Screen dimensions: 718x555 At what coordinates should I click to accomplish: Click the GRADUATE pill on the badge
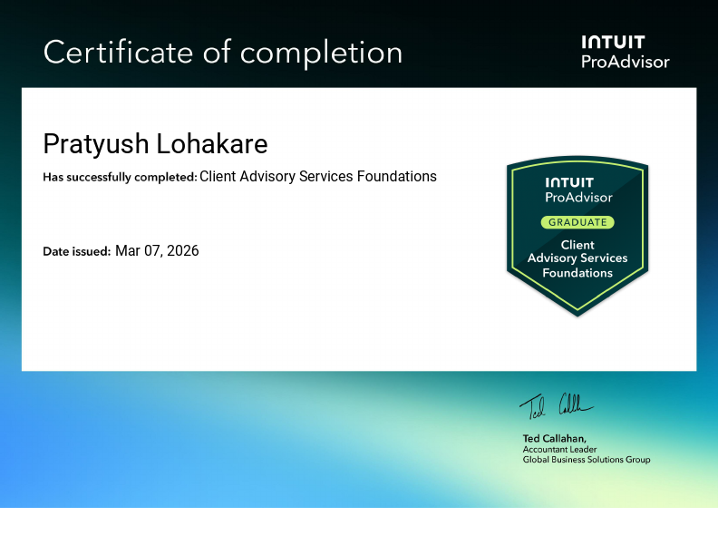coord(577,222)
